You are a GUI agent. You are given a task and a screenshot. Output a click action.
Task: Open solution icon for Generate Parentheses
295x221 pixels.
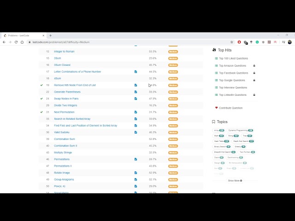click(136, 92)
